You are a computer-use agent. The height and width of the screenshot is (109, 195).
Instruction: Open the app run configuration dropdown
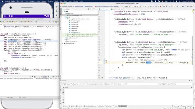127,6
